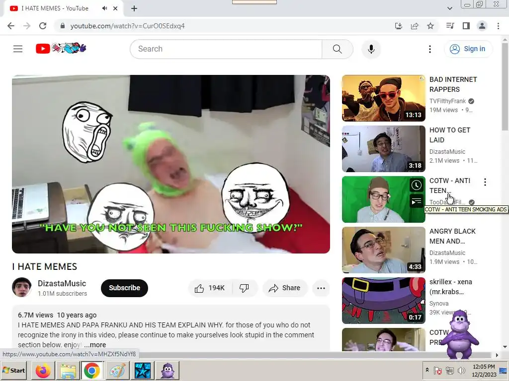Open network tray icon
This screenshot has width=509, height=381.
(449, 370)
